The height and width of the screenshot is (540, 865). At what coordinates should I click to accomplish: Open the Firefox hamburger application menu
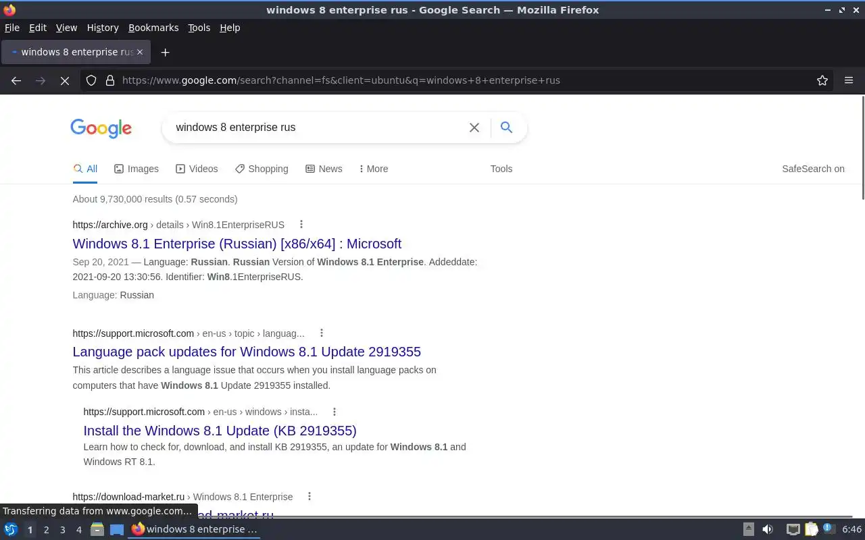pos(849,80)
